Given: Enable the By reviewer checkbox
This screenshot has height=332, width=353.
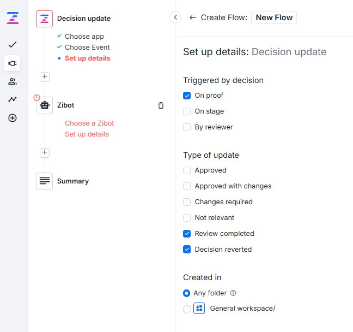Looking at the screenshot, I should [x=187, y=127].
